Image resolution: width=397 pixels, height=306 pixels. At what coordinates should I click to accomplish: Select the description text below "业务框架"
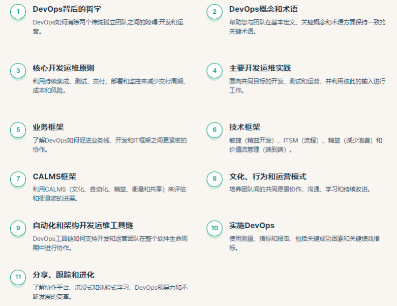[x=110, y=145]
